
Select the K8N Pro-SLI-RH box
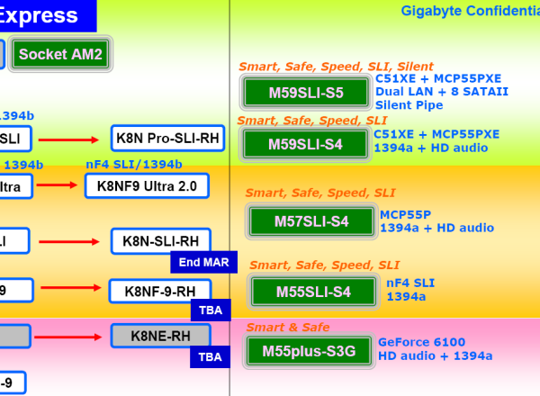coord(166,138)
